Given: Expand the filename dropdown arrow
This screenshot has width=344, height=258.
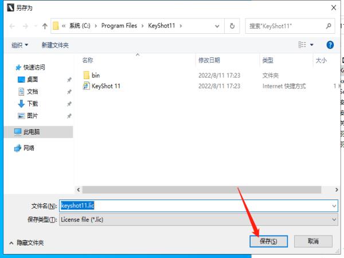Looking at the screenshot, I should [x=334, y=206].
